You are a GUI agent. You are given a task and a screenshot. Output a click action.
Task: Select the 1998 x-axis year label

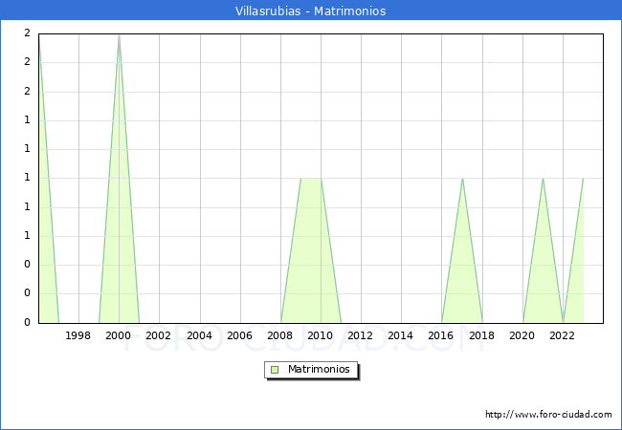point(78,335)
